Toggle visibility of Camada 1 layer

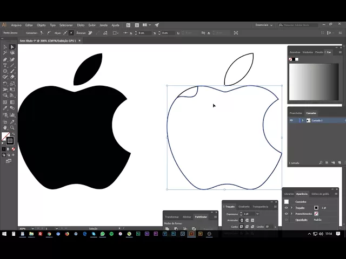coord(291,120)
